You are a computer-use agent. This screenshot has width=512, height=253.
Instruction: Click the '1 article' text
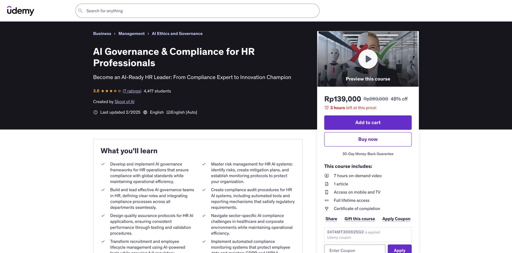pyautogui.click(x=341, y=184)
